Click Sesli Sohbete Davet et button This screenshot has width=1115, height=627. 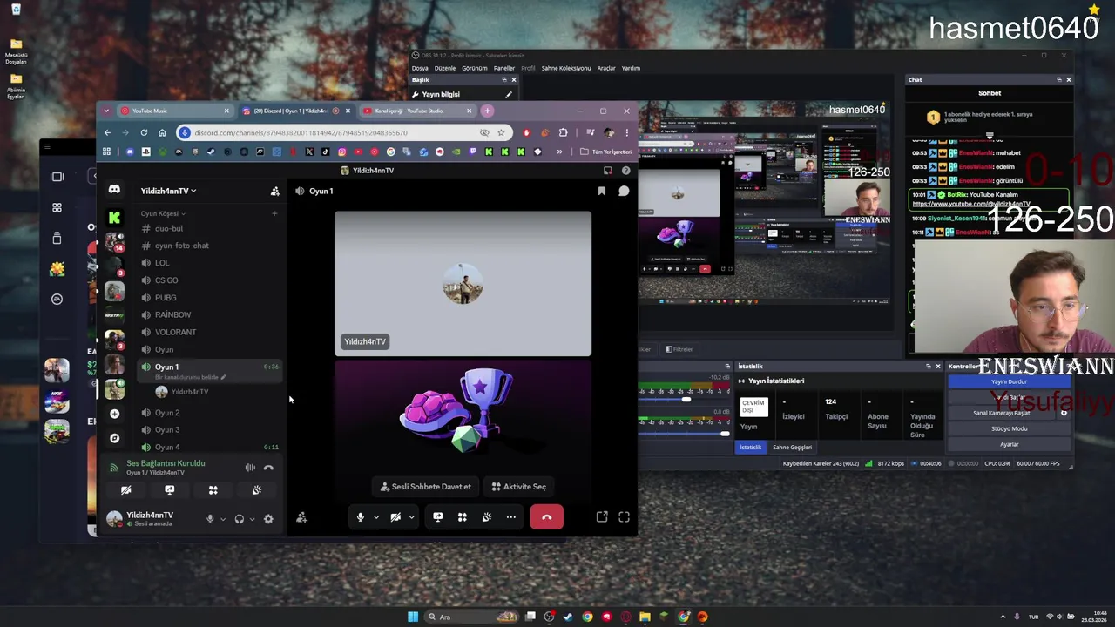[x=426, y=487]
